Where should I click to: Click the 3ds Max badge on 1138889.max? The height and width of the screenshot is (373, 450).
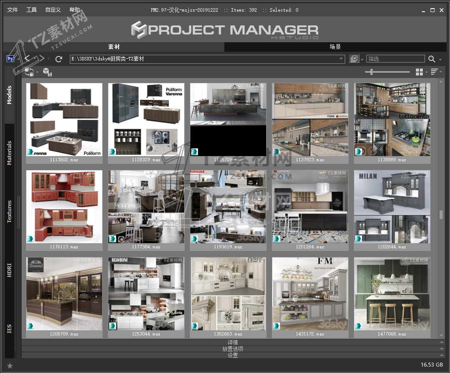(x=358, y=152)
